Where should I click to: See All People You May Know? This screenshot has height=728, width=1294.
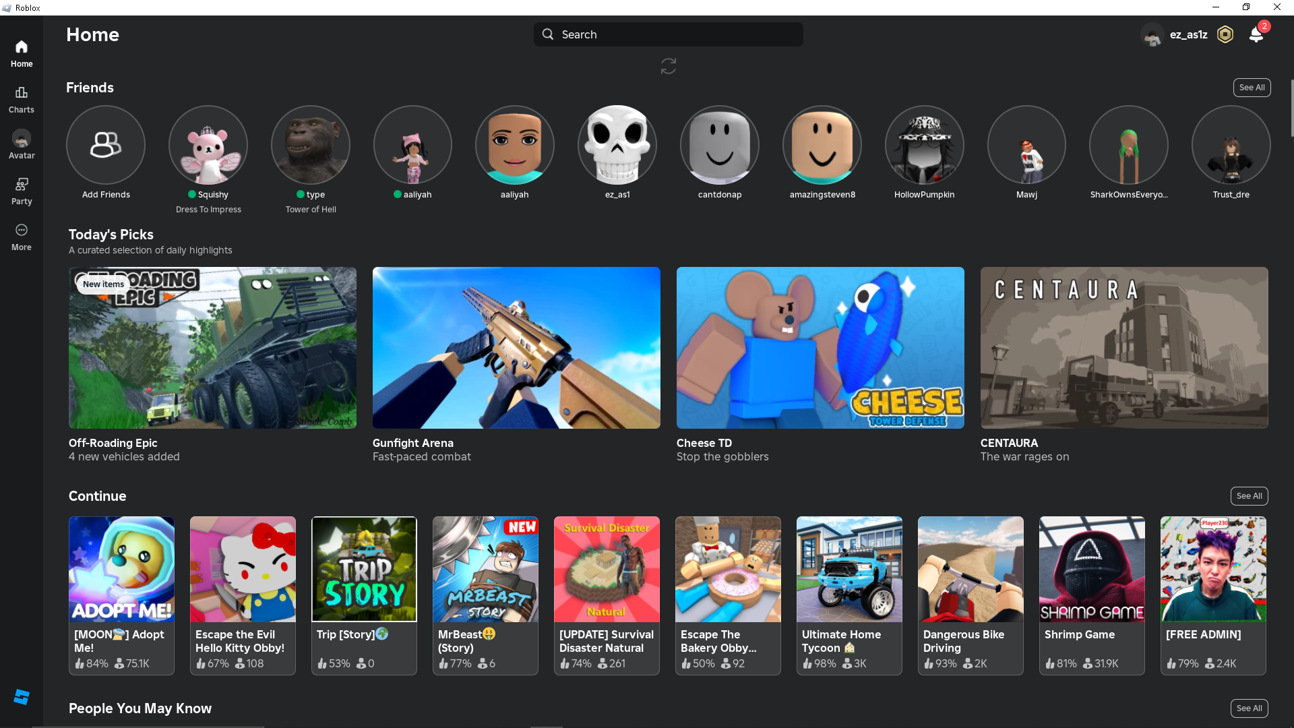[1250, 708]
